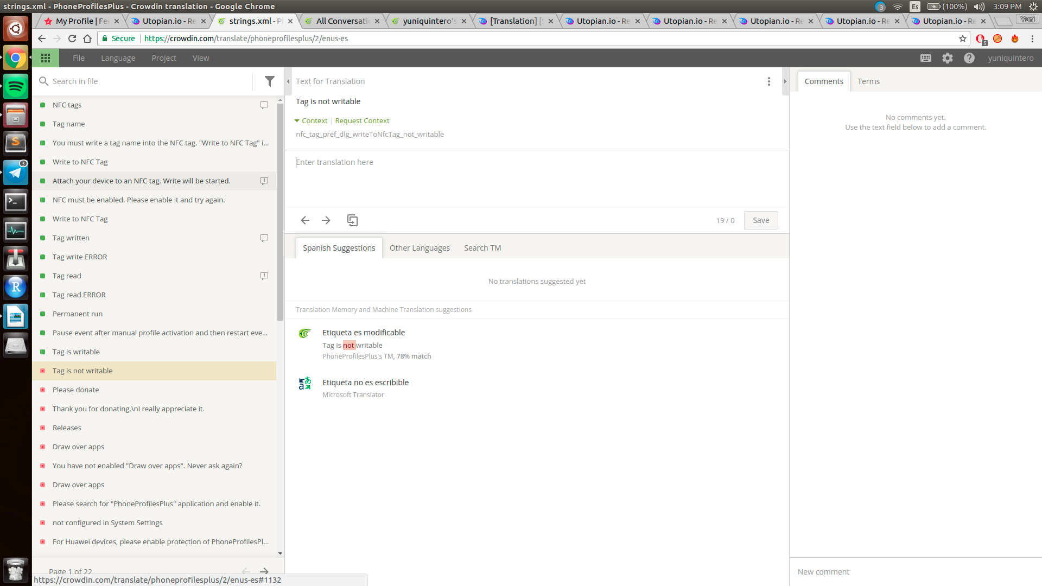Open the Crowdin settings gear icon
The width and height of the screenshot is (1042, 586).
click(948, 58)
